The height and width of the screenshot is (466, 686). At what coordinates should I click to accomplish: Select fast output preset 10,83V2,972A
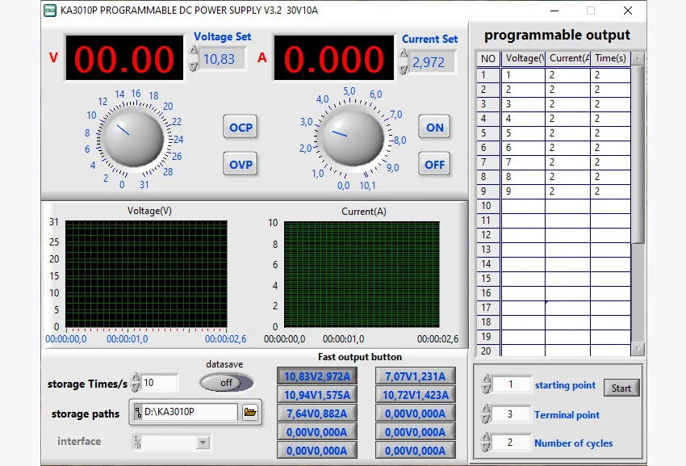coord(317,376)
